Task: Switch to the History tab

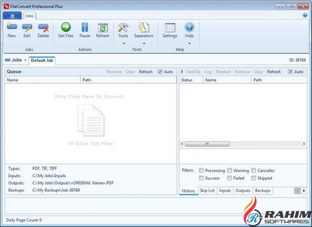Action: [x=188, y=191]
